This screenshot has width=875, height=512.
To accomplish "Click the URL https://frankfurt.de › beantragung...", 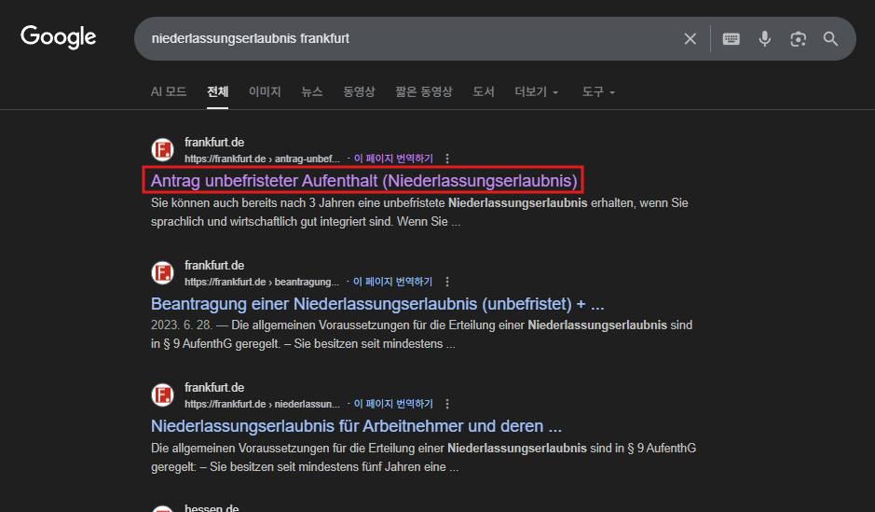I will pyautogui.click(x=262, y=282).
